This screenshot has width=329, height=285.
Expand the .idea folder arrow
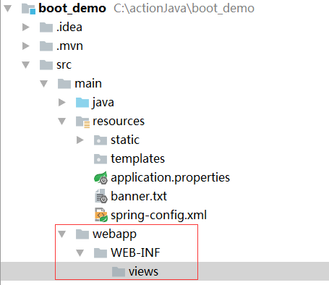26,27
